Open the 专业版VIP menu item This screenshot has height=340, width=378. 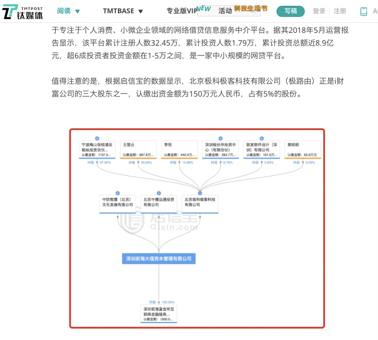tap(182, 11)
